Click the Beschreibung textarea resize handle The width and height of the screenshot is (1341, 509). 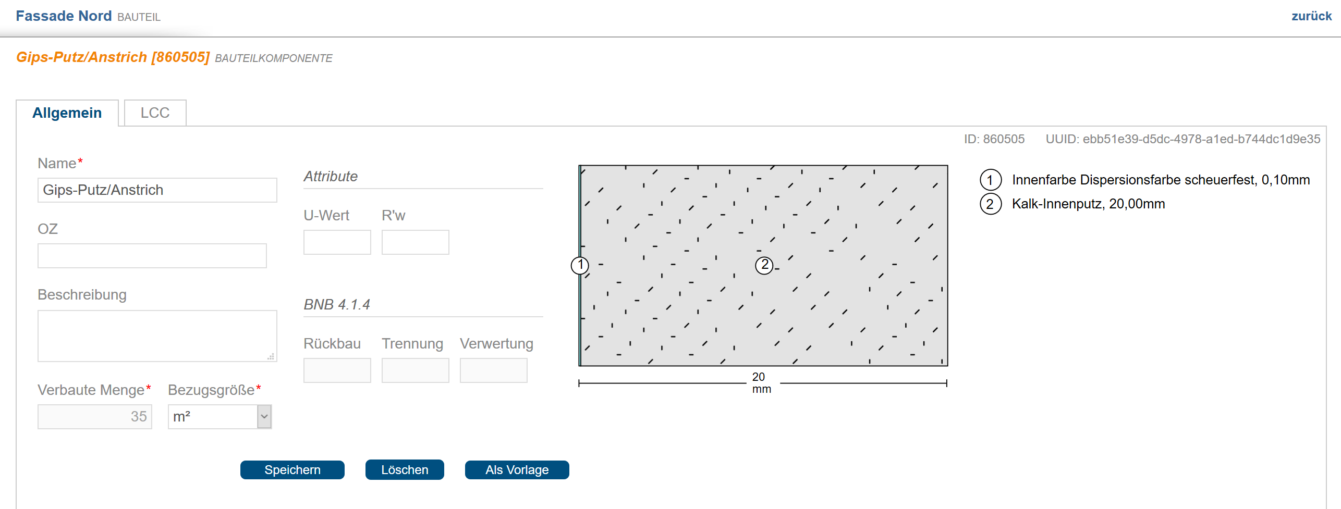(271, 357)
